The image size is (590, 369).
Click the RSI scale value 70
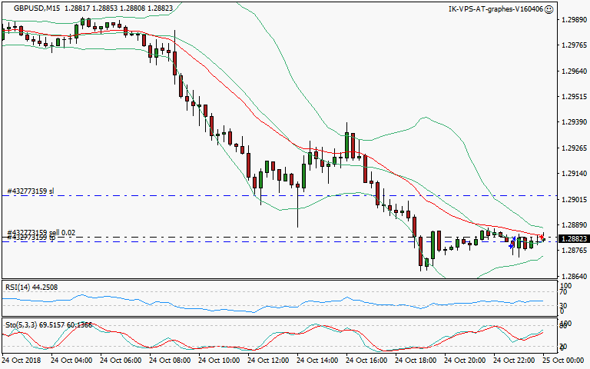pyautogui.click(x=563, y=292)
